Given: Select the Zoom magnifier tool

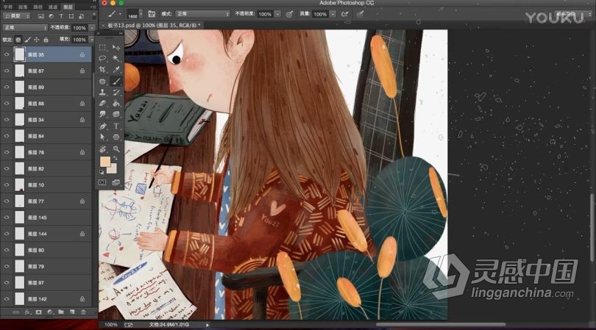Looking at the screenshot, I should tap(116, 148).
